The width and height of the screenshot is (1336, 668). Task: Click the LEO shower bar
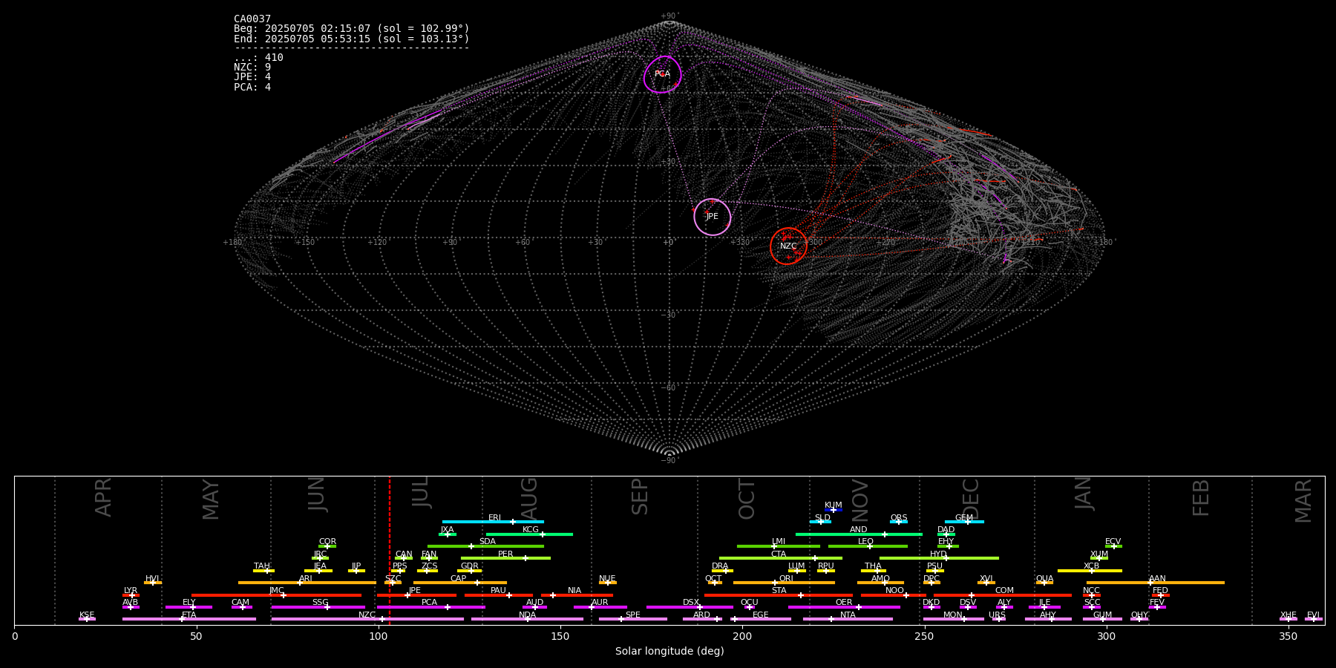868,546
